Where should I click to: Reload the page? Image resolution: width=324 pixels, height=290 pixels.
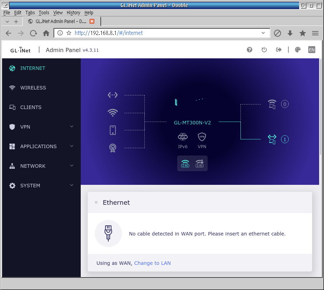pos(34,33)
